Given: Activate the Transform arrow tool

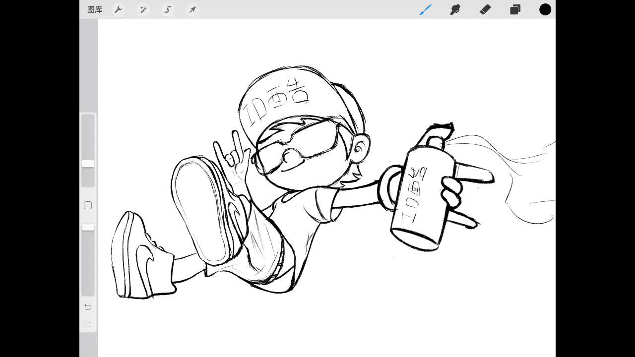Looking at the screenshot, I should tap(192, 9).
